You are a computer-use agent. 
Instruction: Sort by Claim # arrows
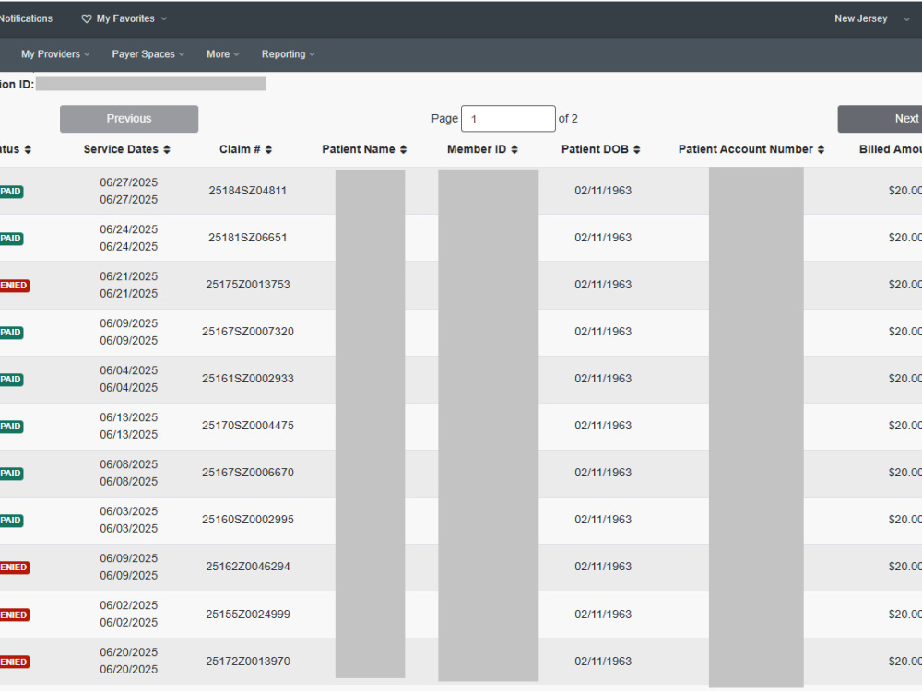pyautogui.click(x=268, y=149)
